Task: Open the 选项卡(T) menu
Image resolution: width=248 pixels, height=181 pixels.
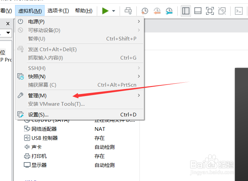Action: 58,11
